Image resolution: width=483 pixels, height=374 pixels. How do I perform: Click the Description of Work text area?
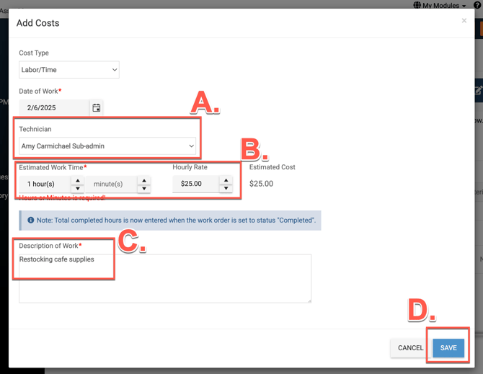165,281
